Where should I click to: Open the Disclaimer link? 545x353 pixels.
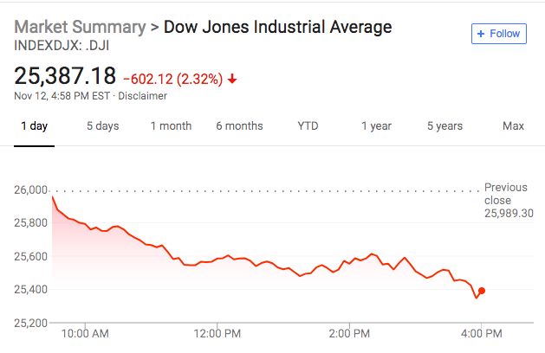(142, 96)
